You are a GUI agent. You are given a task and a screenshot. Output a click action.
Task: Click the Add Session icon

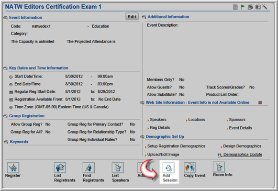click(168, 168)
